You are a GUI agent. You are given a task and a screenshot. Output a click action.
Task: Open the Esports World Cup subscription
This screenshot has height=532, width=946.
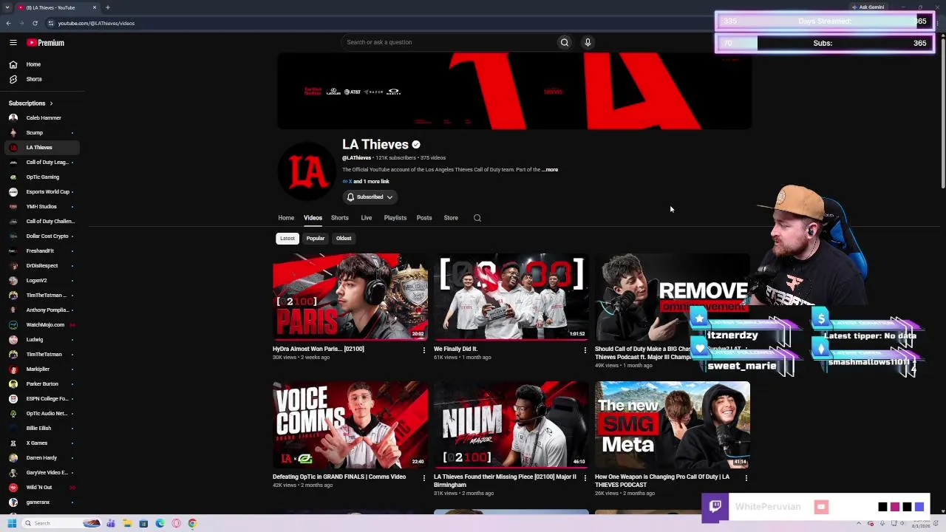pos(41,192)
